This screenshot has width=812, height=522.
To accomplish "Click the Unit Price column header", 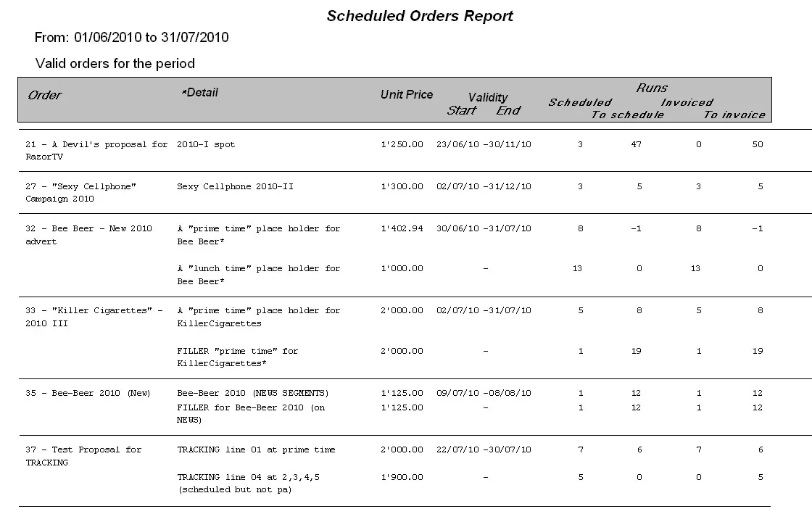I will 407,94.
